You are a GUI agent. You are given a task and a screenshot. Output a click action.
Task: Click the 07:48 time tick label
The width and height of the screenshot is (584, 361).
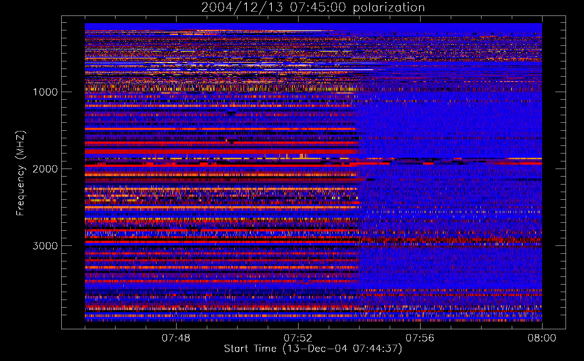point(176,338)
